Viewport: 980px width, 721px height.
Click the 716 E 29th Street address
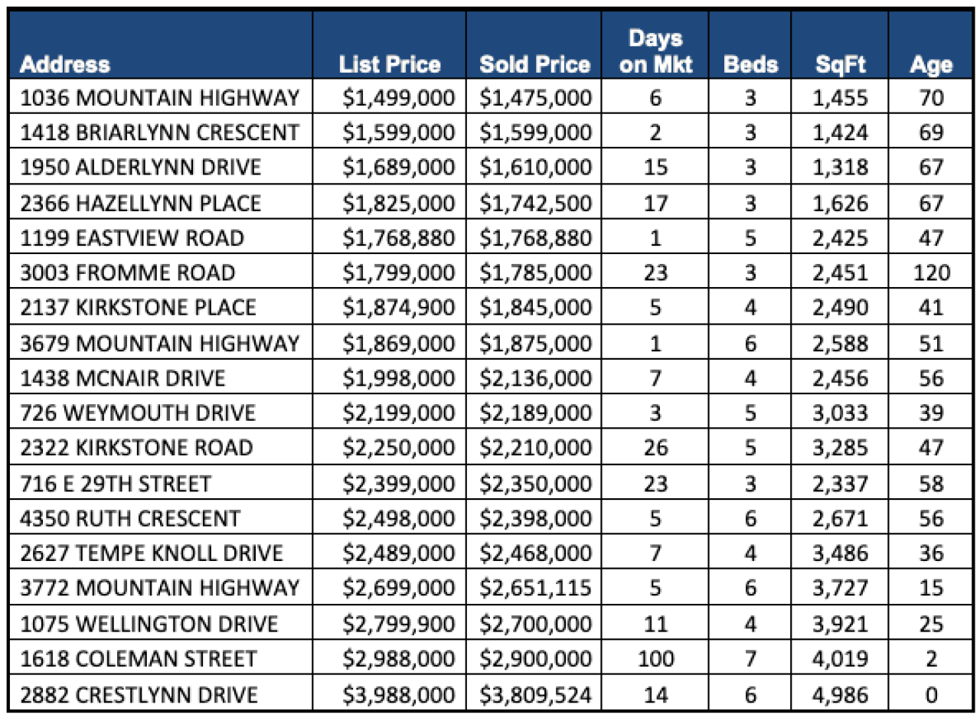(x=116, y=484)
